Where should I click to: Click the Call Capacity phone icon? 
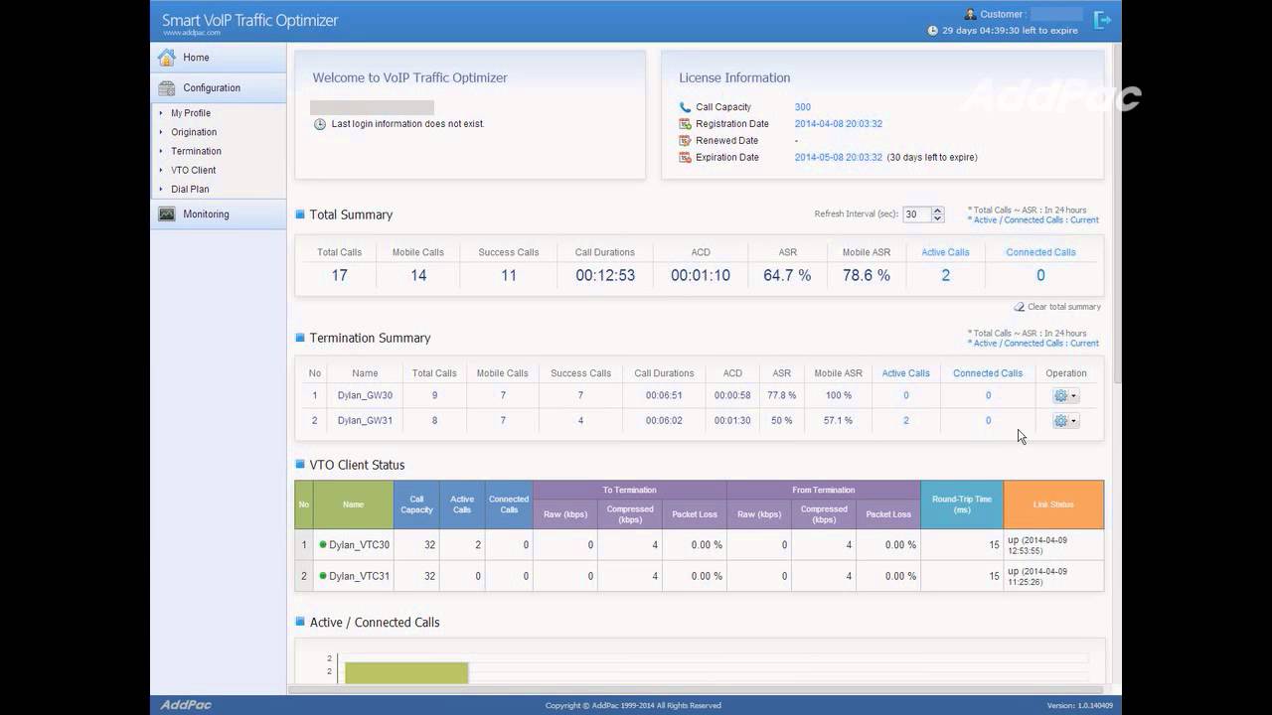pyautogui.click(x=685, y=107)
